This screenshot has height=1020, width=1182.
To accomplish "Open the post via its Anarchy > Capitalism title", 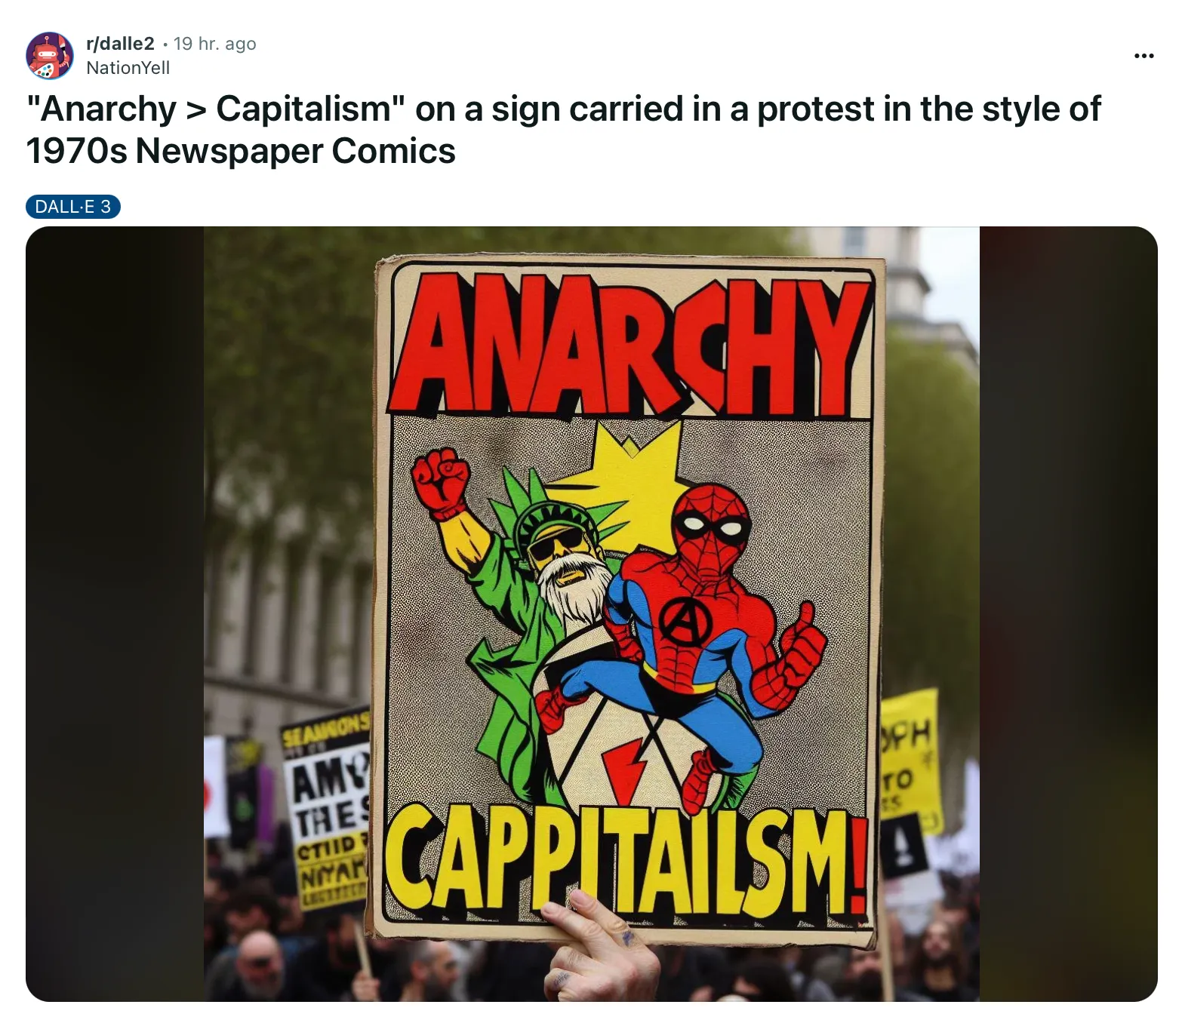I will pyautogui.click(x=563, y=130).
